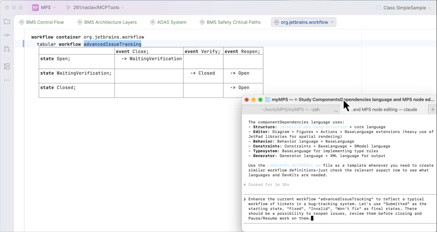This screenshot has width=437, height=232.
Task: Click the node icon on ADAS System tab
Action: (153, 22)
